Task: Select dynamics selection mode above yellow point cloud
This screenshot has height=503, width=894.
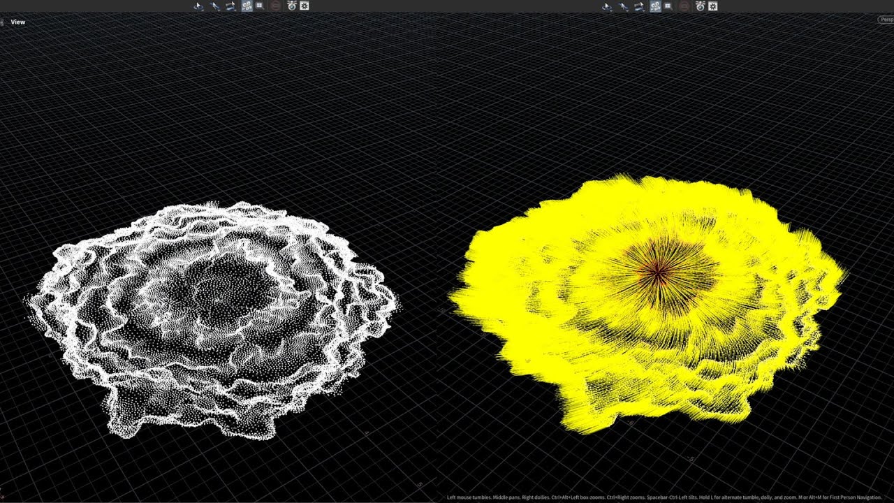Action: (639, 6)
